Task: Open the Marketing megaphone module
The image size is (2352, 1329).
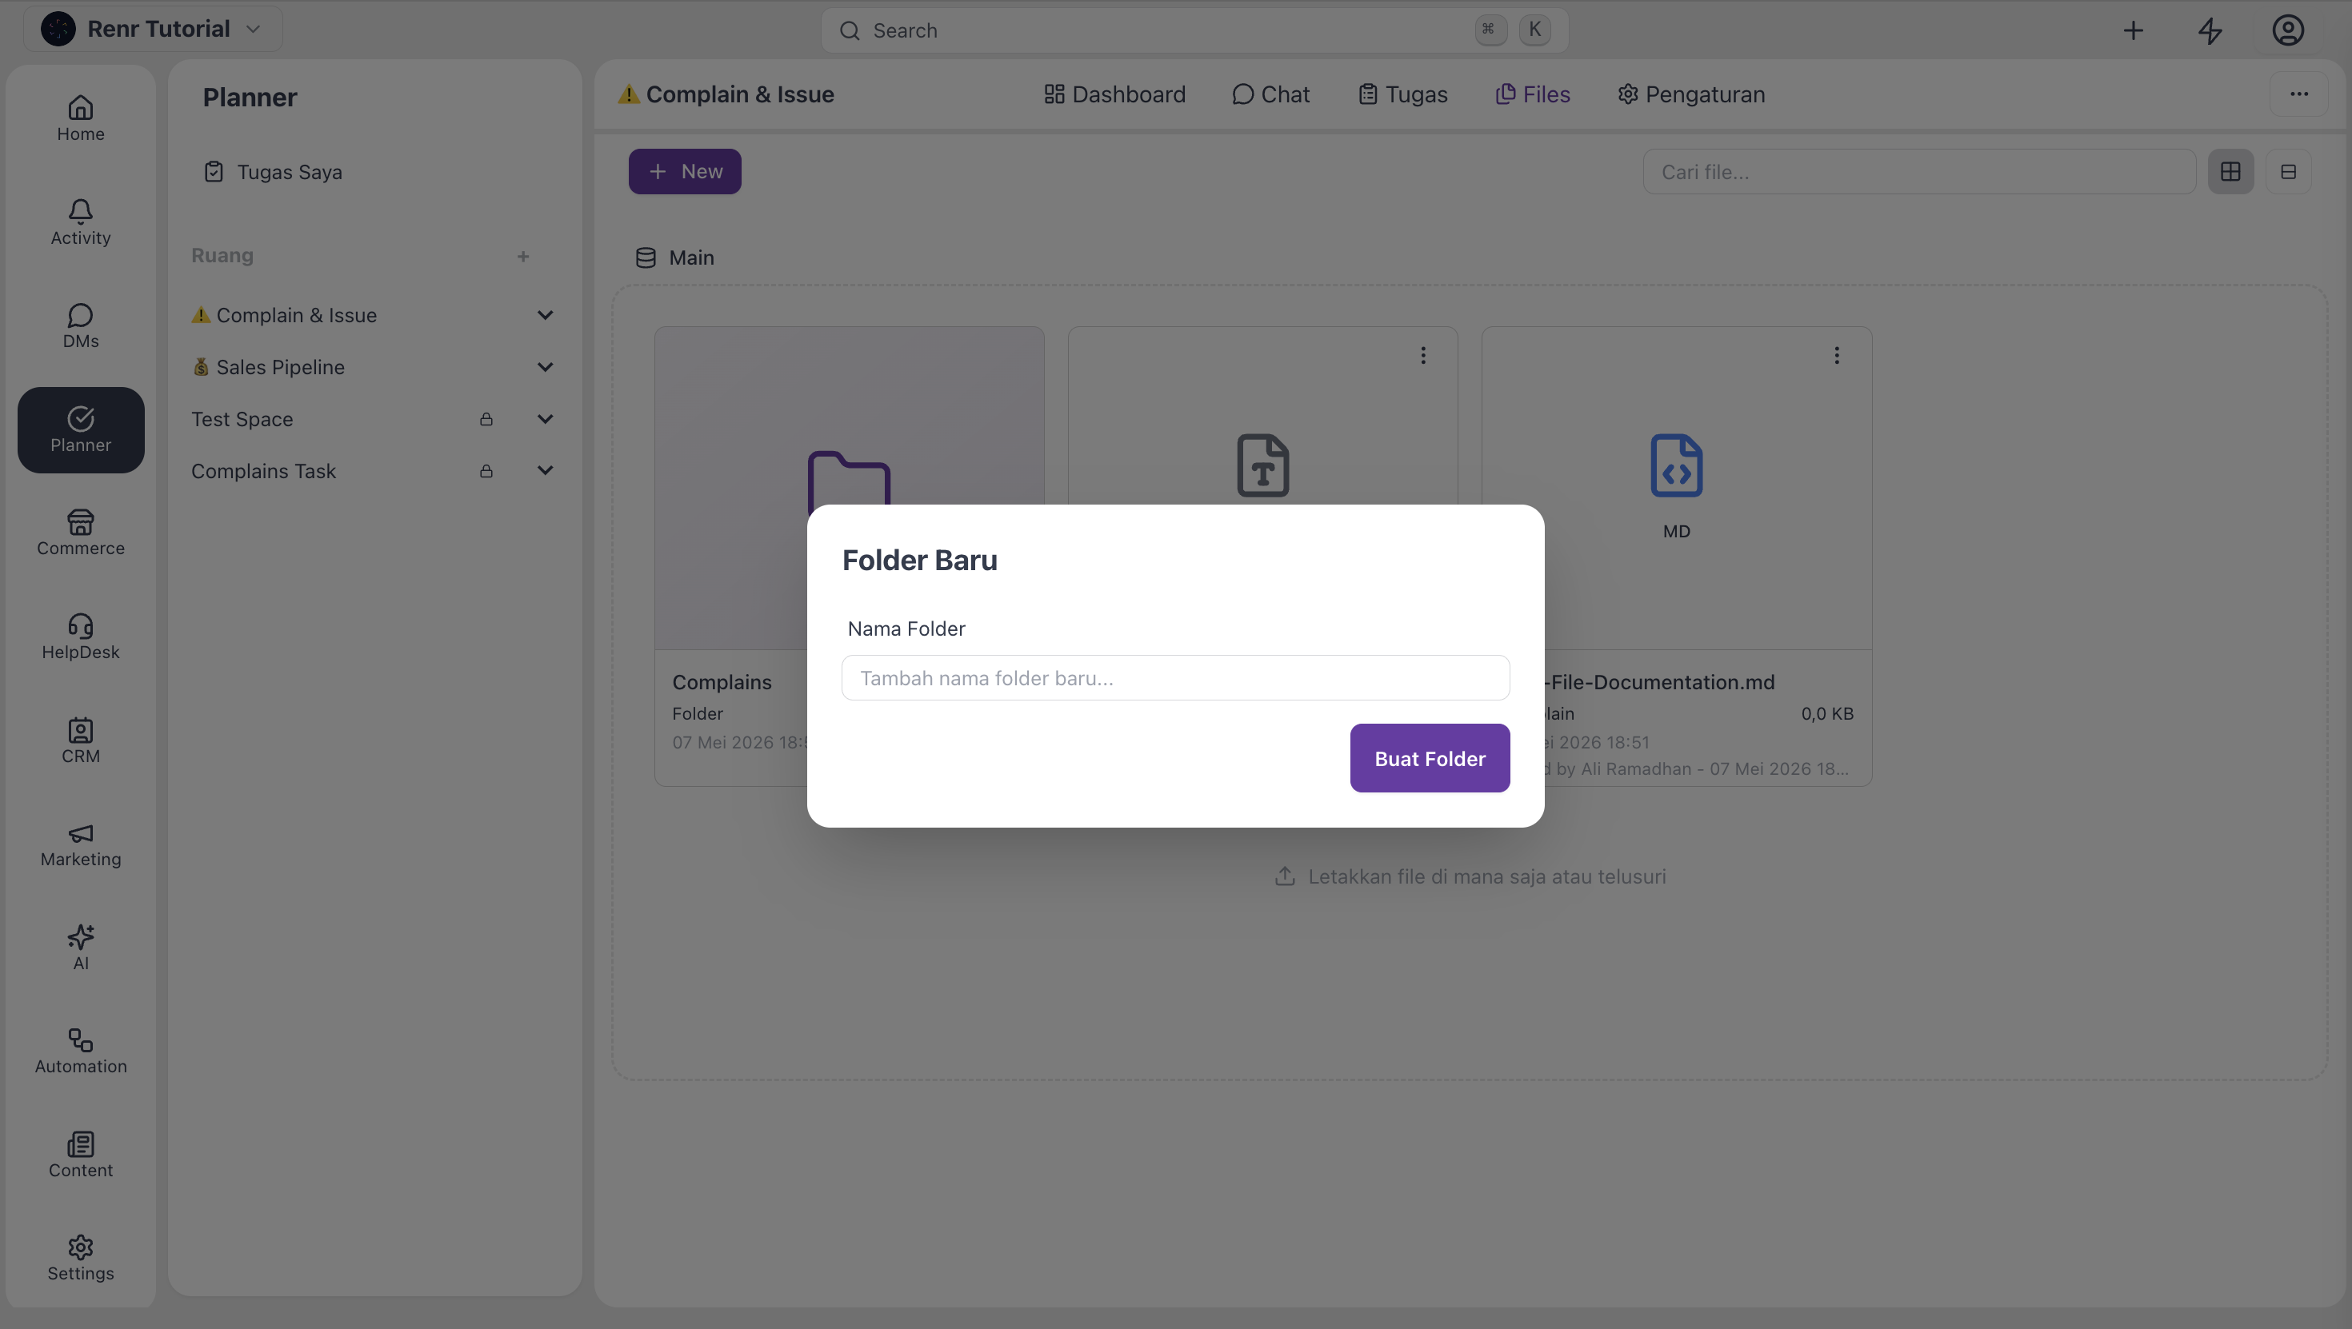Action: [80, 844]
